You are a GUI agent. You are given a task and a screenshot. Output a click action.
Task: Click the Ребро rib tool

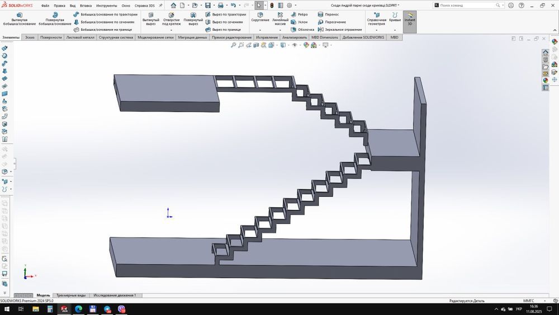pyautogui.click(x=299, y=15)
